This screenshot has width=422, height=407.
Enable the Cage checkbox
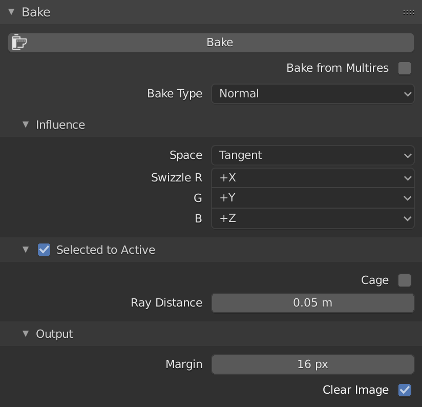pyautogui.click(x=405, y=280)
